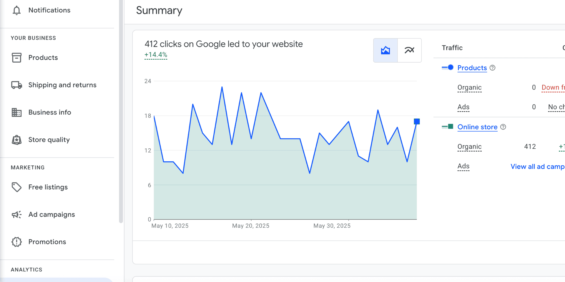The image size is (565, 282).
Task: Click the Ad campaigns megaphone icon
Action: tap(17, 214)
